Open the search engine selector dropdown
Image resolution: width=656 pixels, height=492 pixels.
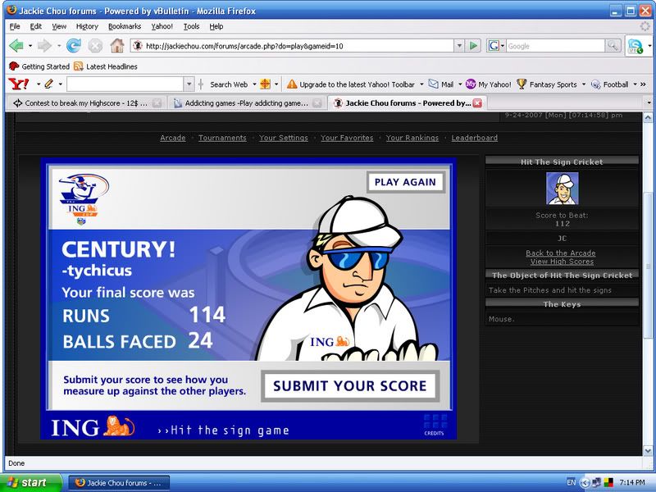coord(503,46)
